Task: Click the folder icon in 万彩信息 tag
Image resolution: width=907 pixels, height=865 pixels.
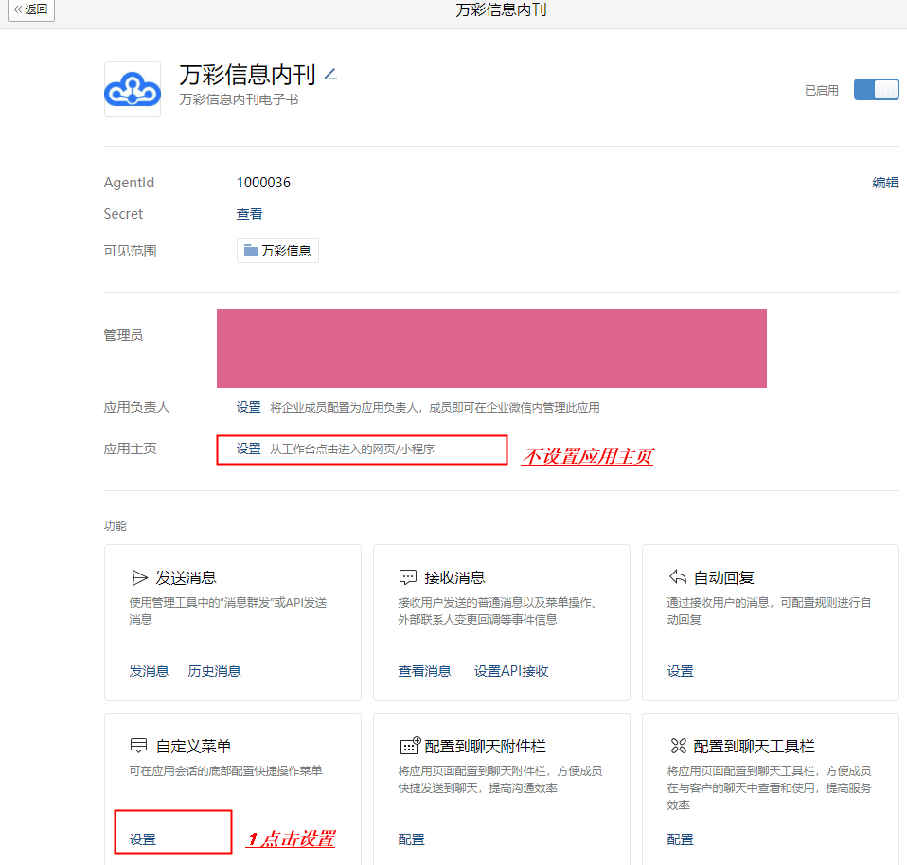Action: (251, 251)
